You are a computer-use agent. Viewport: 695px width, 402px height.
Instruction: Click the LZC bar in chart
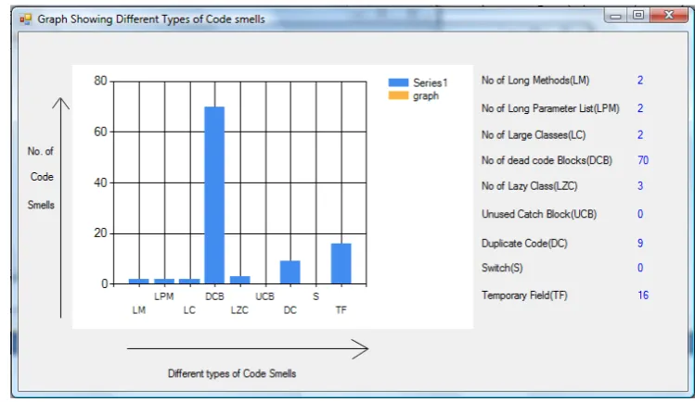tap(239, 280)
